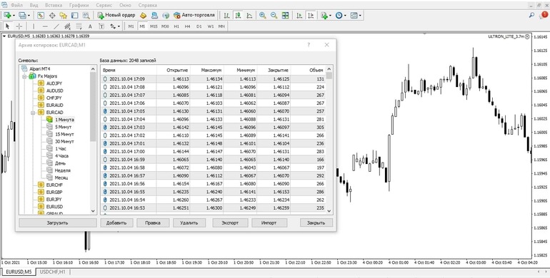Select the text label A tool
The image size is (550, 278).
click(90, 26)
